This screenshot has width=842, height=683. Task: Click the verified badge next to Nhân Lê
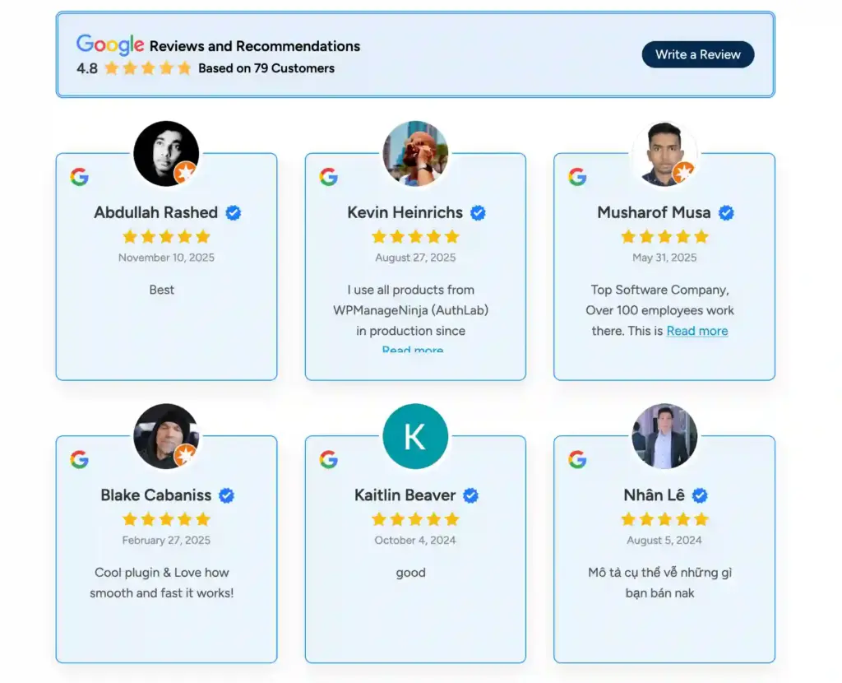pos(699,495)
